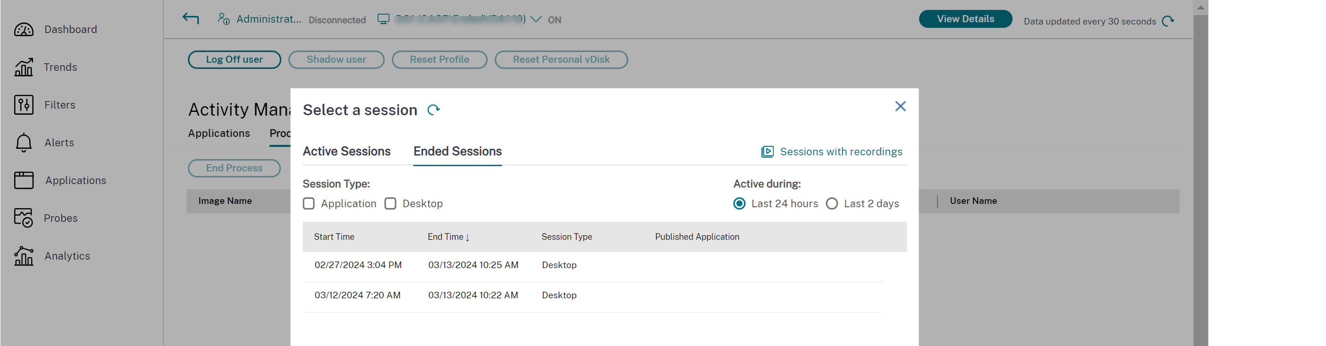Open Trends from the sidebar icon
This screenshot has height=346, width=1326.
(x=24, y=68)
